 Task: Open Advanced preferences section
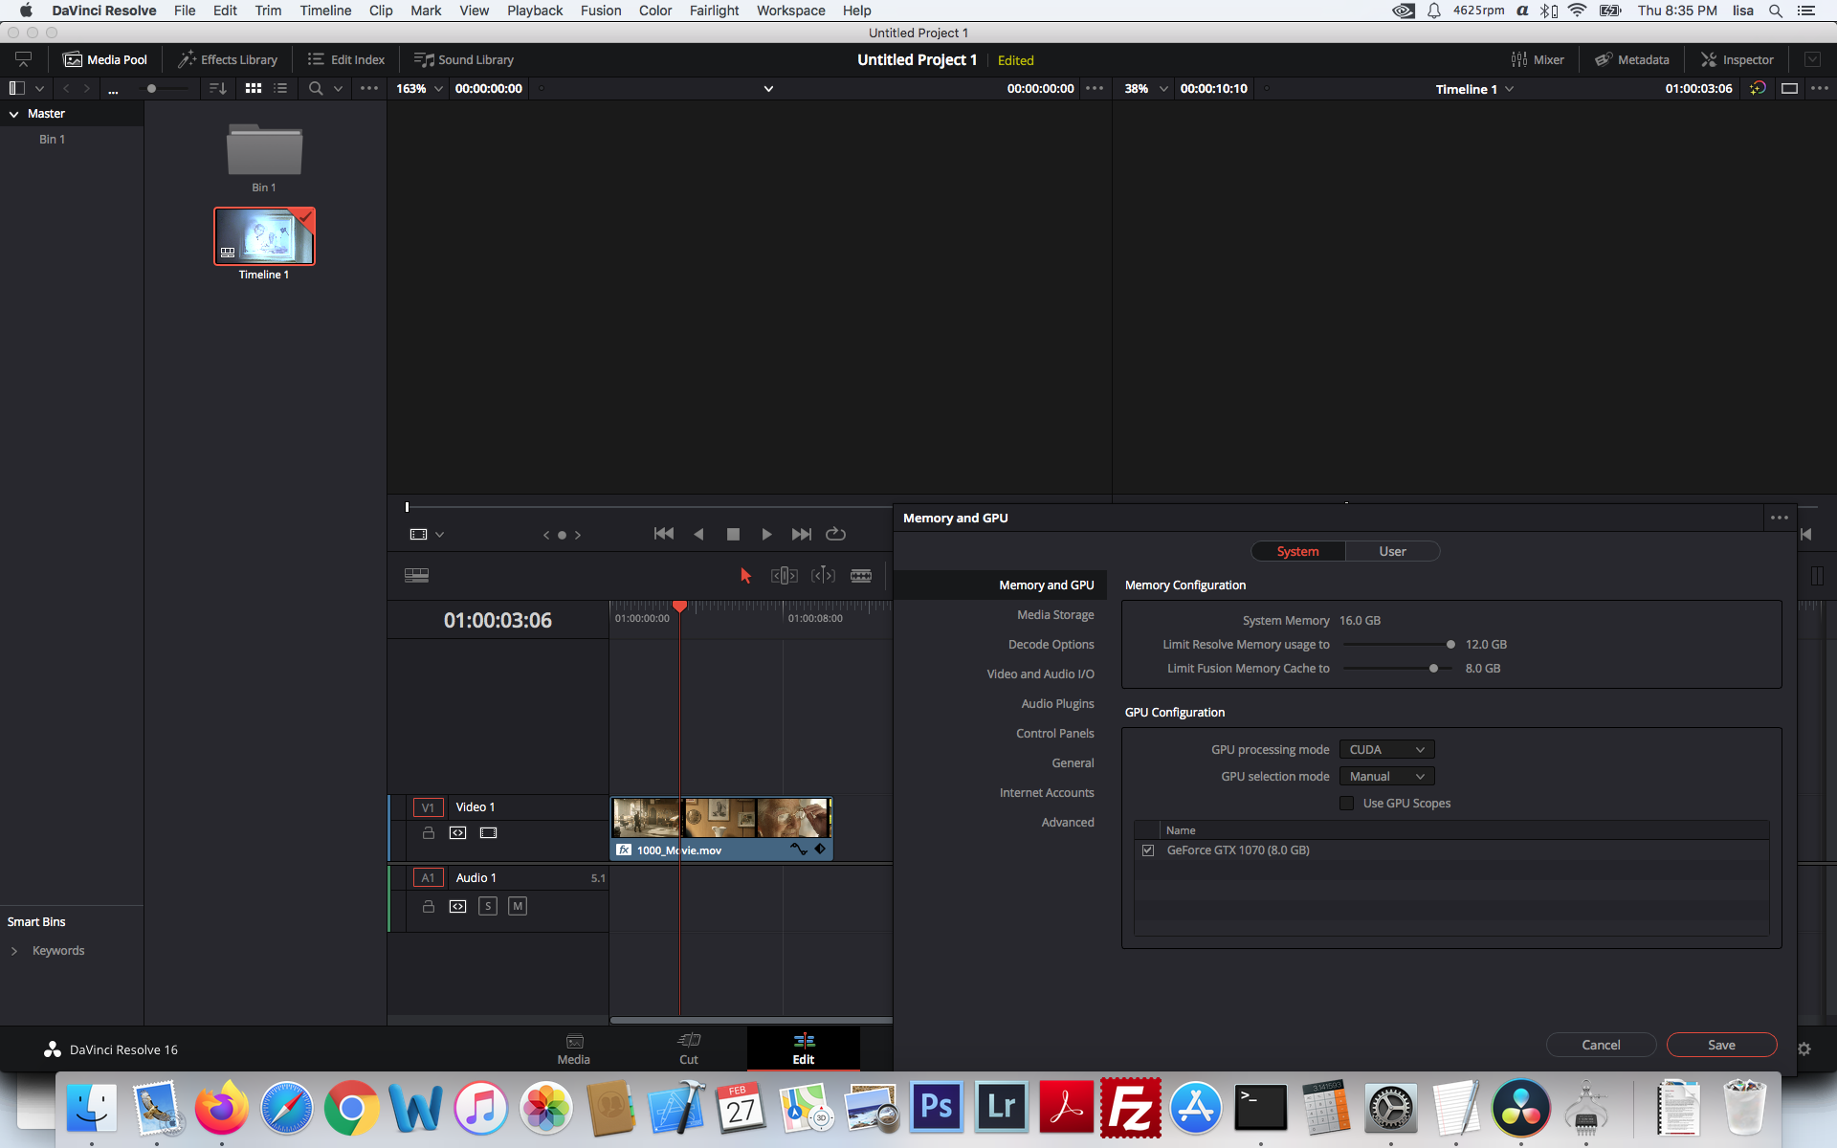tap(1068, 822)
